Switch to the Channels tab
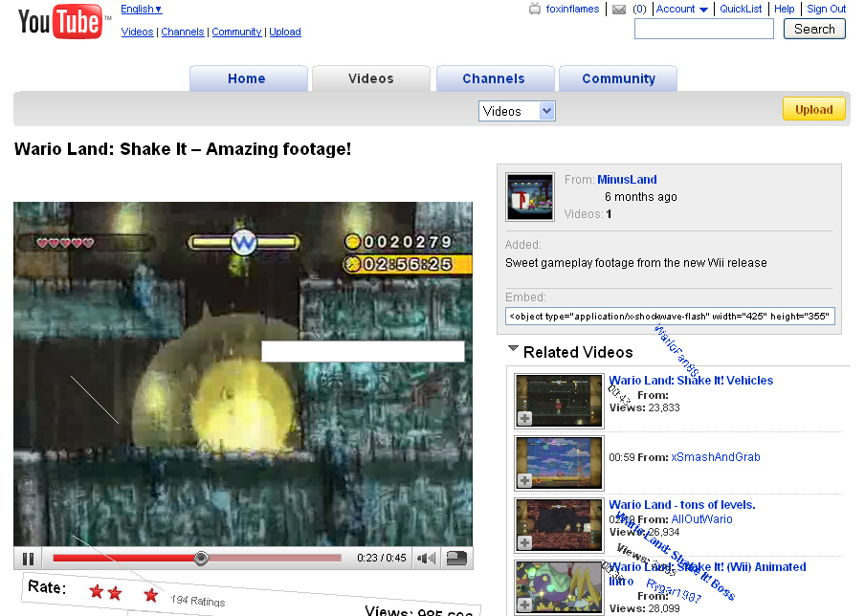Image resolution: width=865 pixels, height=616 pixels. [x=495, y=78]
